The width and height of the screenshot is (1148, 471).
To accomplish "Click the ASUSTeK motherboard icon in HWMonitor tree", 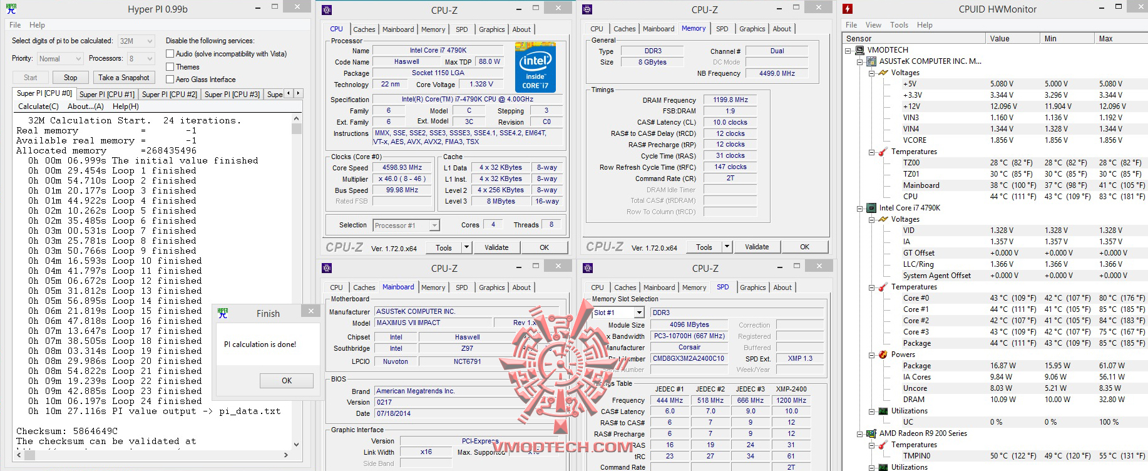I will click(871, 61).
